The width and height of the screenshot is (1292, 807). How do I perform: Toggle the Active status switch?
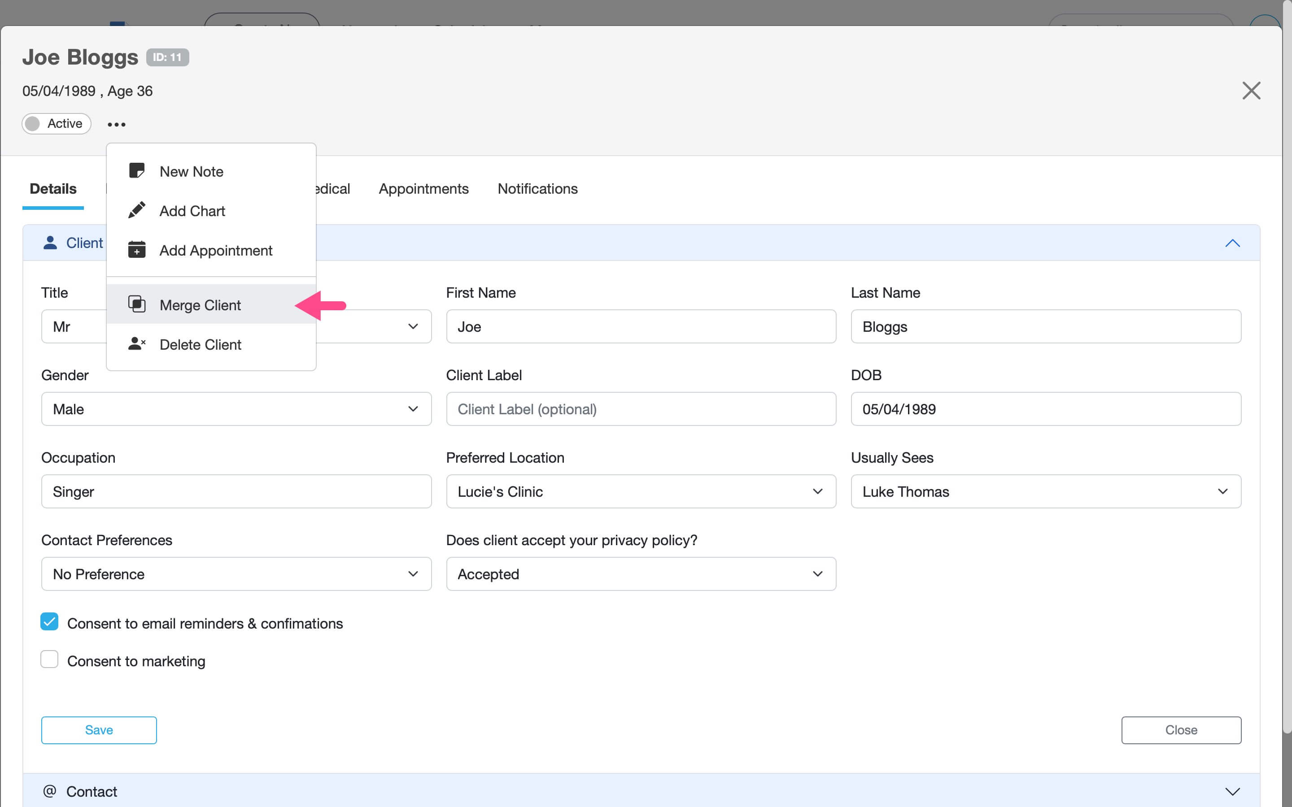[x=56, y=124]
